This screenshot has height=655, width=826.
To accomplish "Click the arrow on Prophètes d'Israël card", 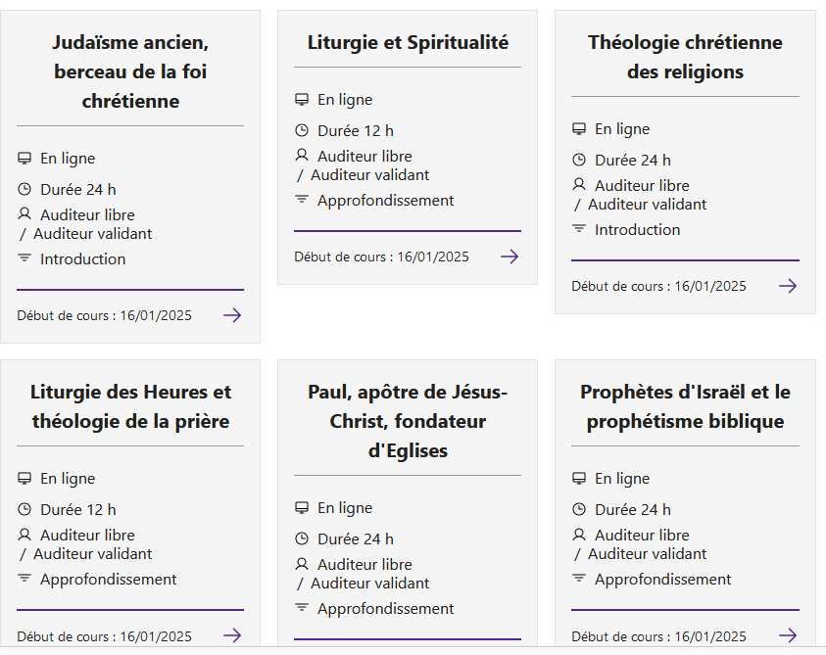I will coord(787,635).
